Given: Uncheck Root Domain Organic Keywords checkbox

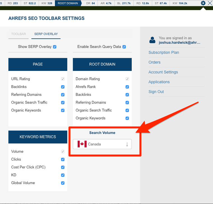Looking at the screenshot, I should tap(127, 118).
